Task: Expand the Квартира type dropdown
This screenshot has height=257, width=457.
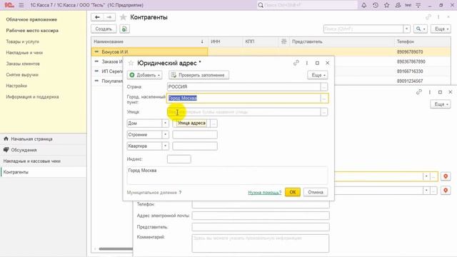Action: [x=165, y=146]
